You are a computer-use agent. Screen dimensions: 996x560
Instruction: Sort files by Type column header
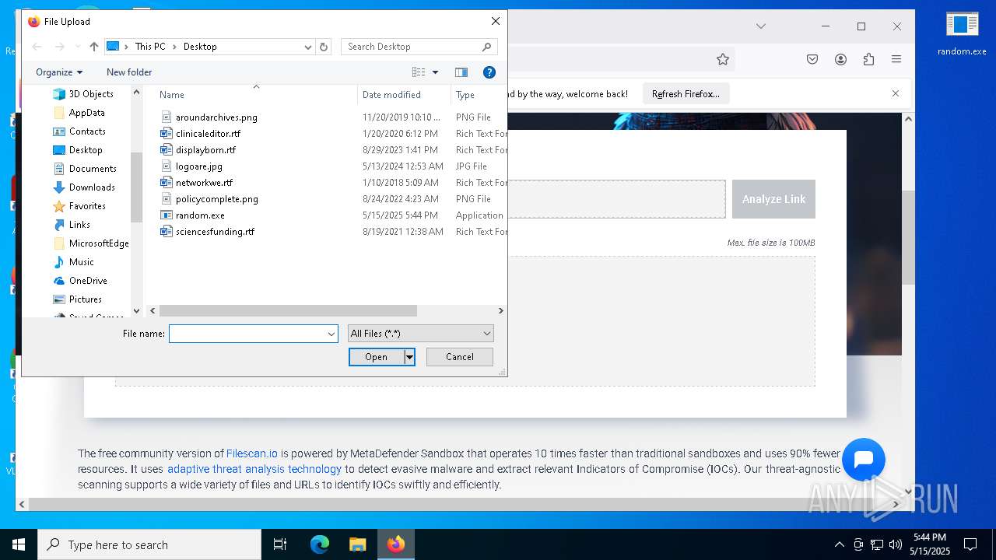465,95
